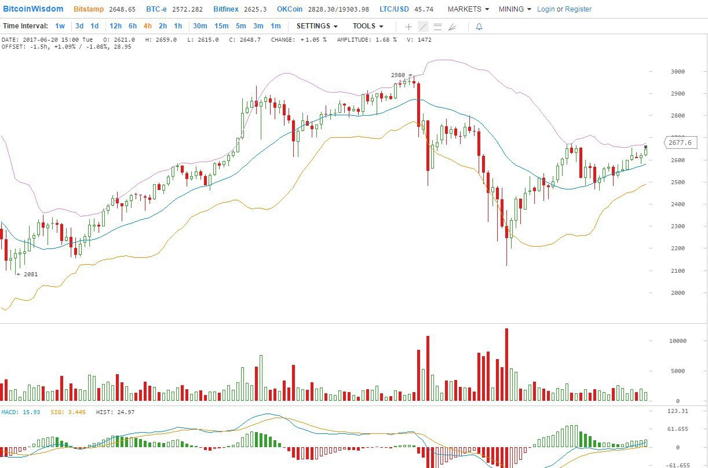This screenshot has height=468, width=708.
Task: Open the Bitstamp market link
Action: [x=89, y=9]
